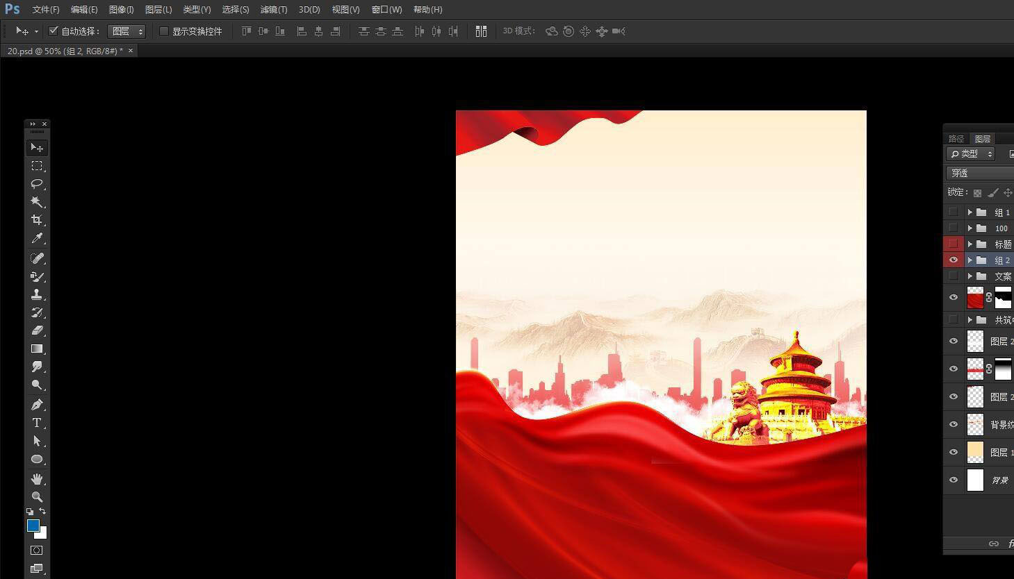
Task: Switch to the 路径 tab
Action: pos(956,139)
